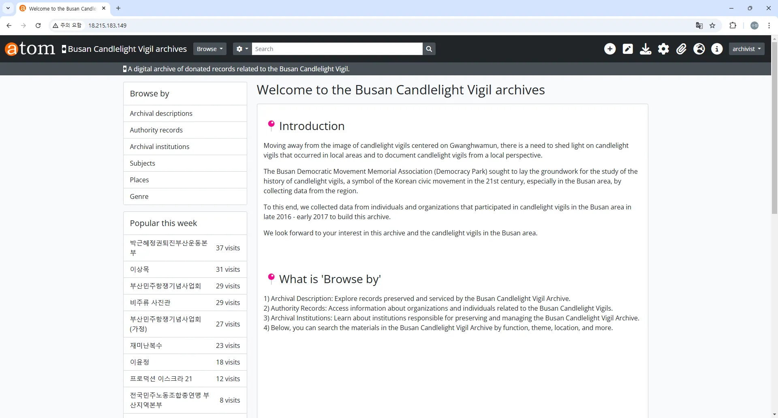Open the Chrome three-dot menu
Image resolution: width=778 pixels, height=418 pixels.
[x=769, y=26]
